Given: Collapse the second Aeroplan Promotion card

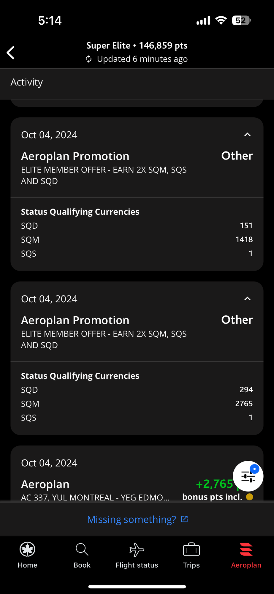Looking at the screenshot, I should click(x=247, y=299).
